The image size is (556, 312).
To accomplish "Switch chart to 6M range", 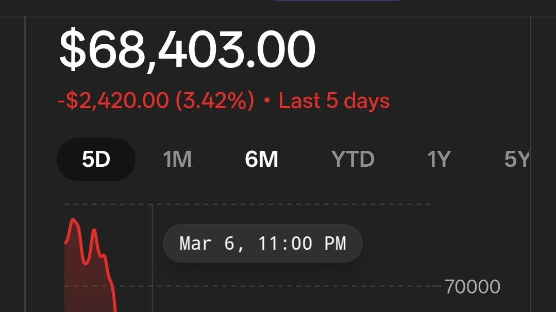I will coord(261,160).
